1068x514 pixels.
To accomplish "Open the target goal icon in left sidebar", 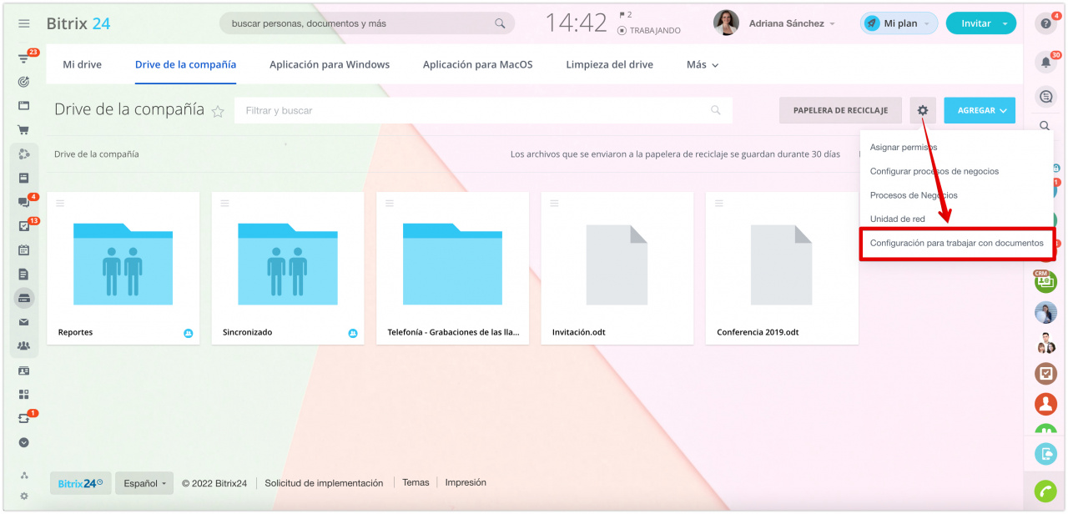I will 24,82.
